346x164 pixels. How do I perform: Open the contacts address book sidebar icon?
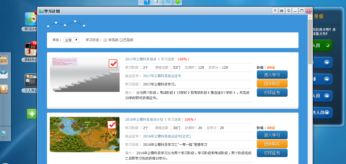point(4,89)
